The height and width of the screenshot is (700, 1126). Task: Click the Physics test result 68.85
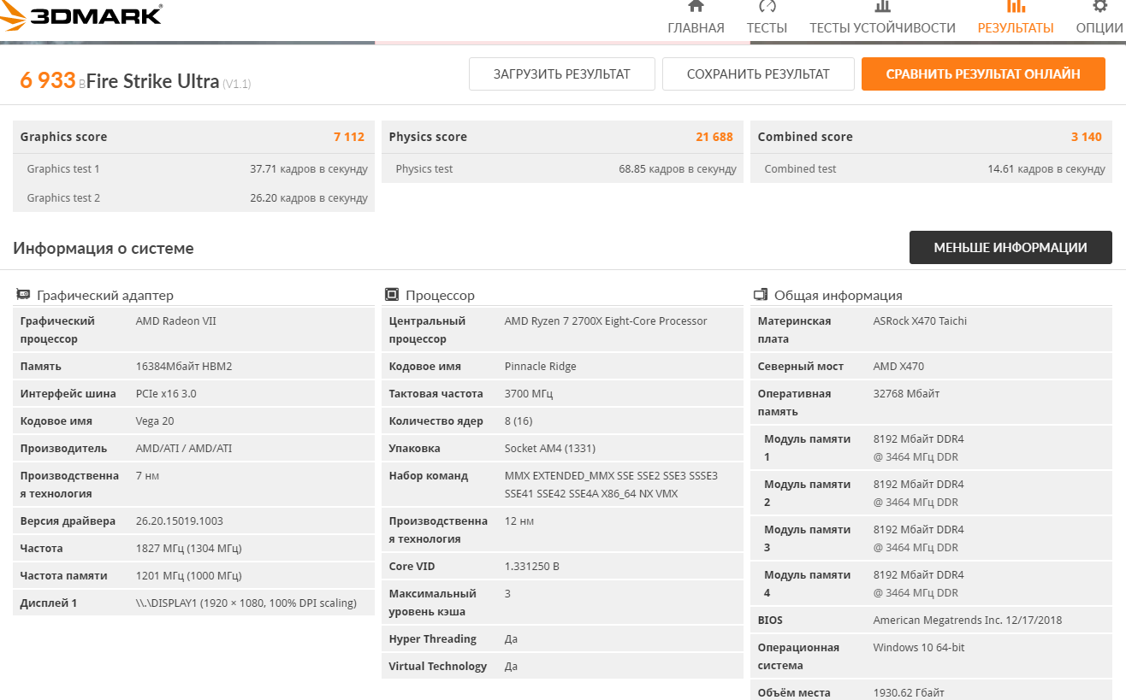tap(678, 169)
